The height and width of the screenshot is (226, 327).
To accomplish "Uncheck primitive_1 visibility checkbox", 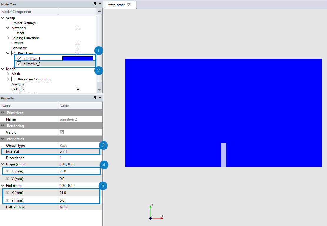I will (19, 58).
